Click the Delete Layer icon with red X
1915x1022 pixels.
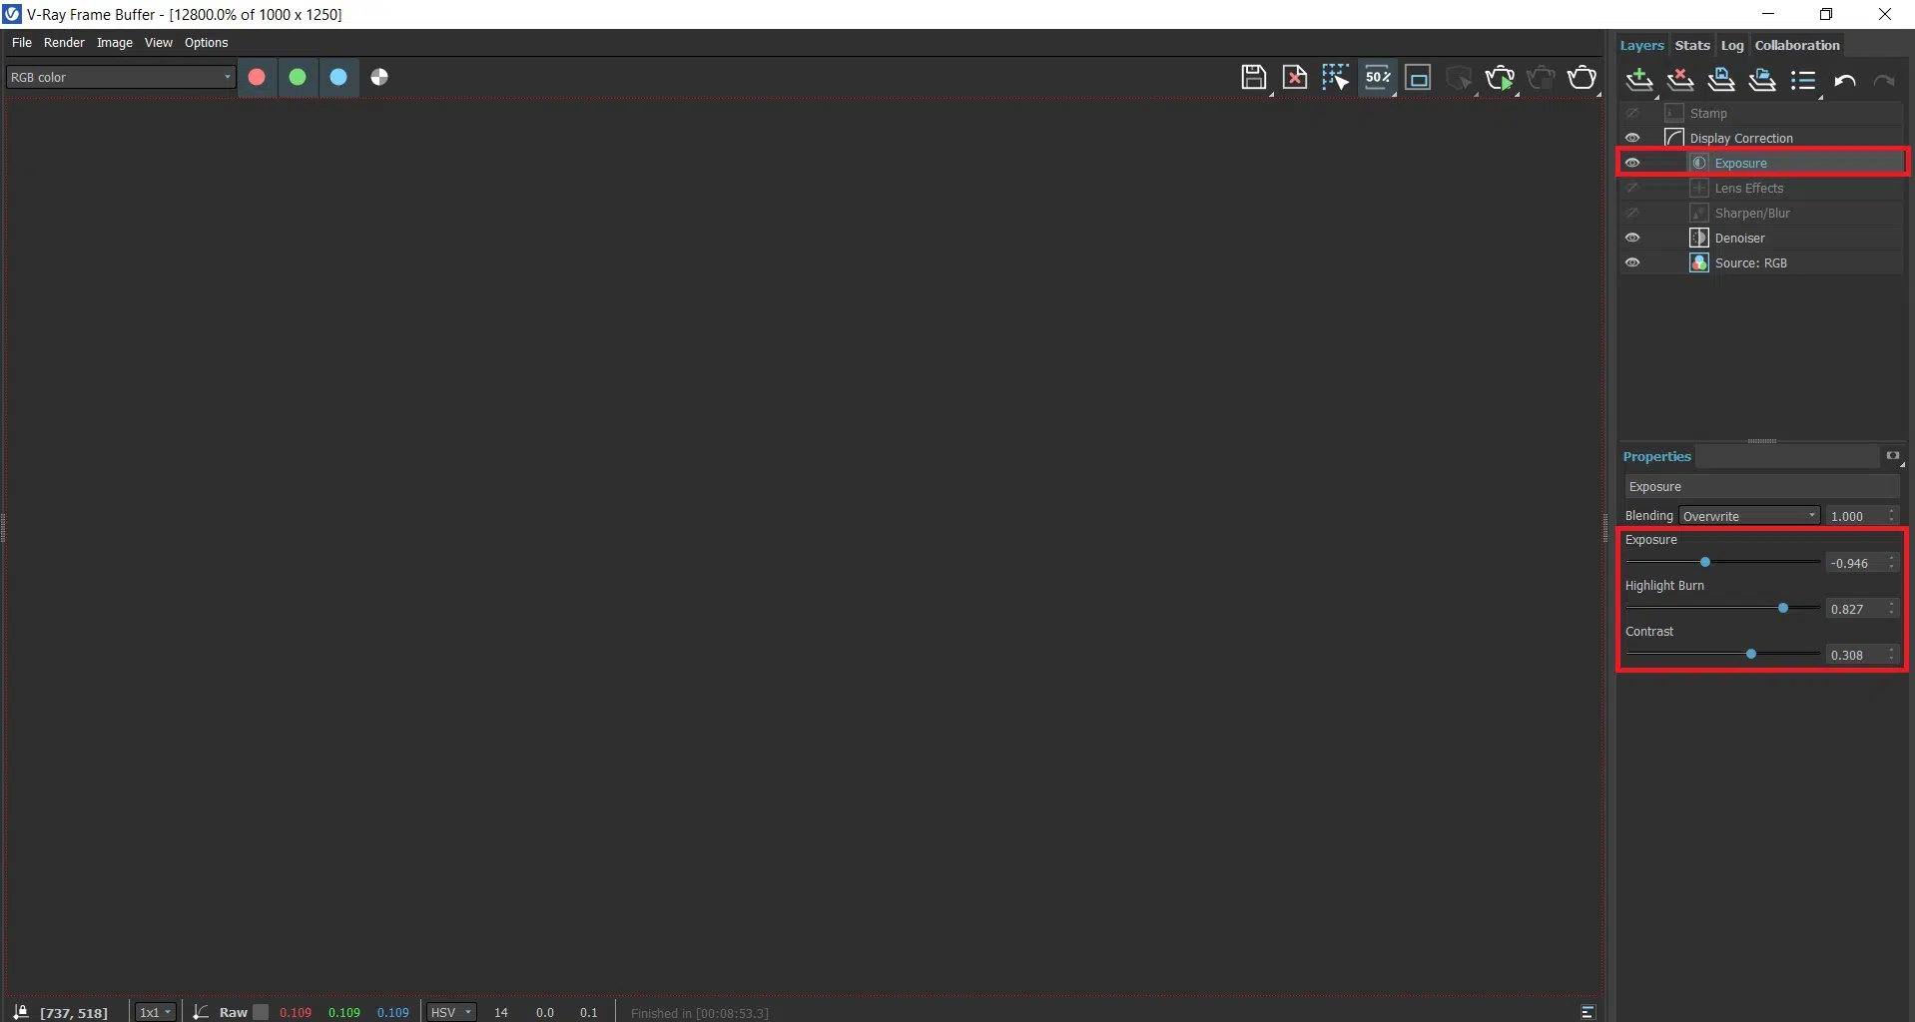tap(1679, 81)
